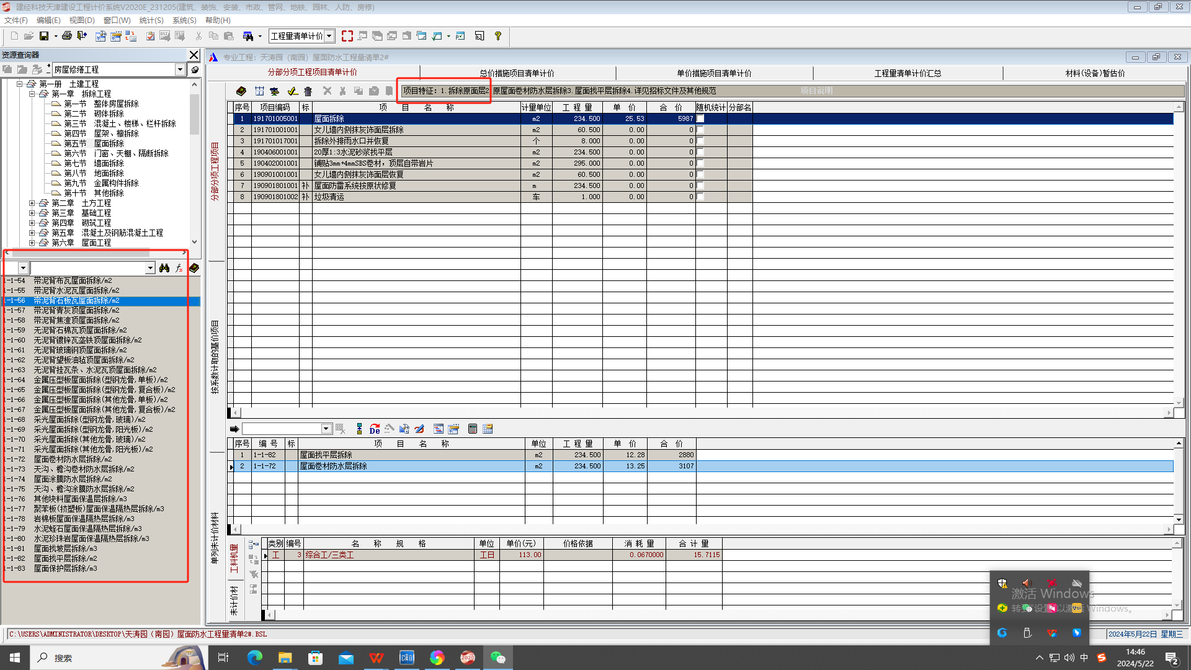Open help via yellow question mark icon

[x=497, y=36]
